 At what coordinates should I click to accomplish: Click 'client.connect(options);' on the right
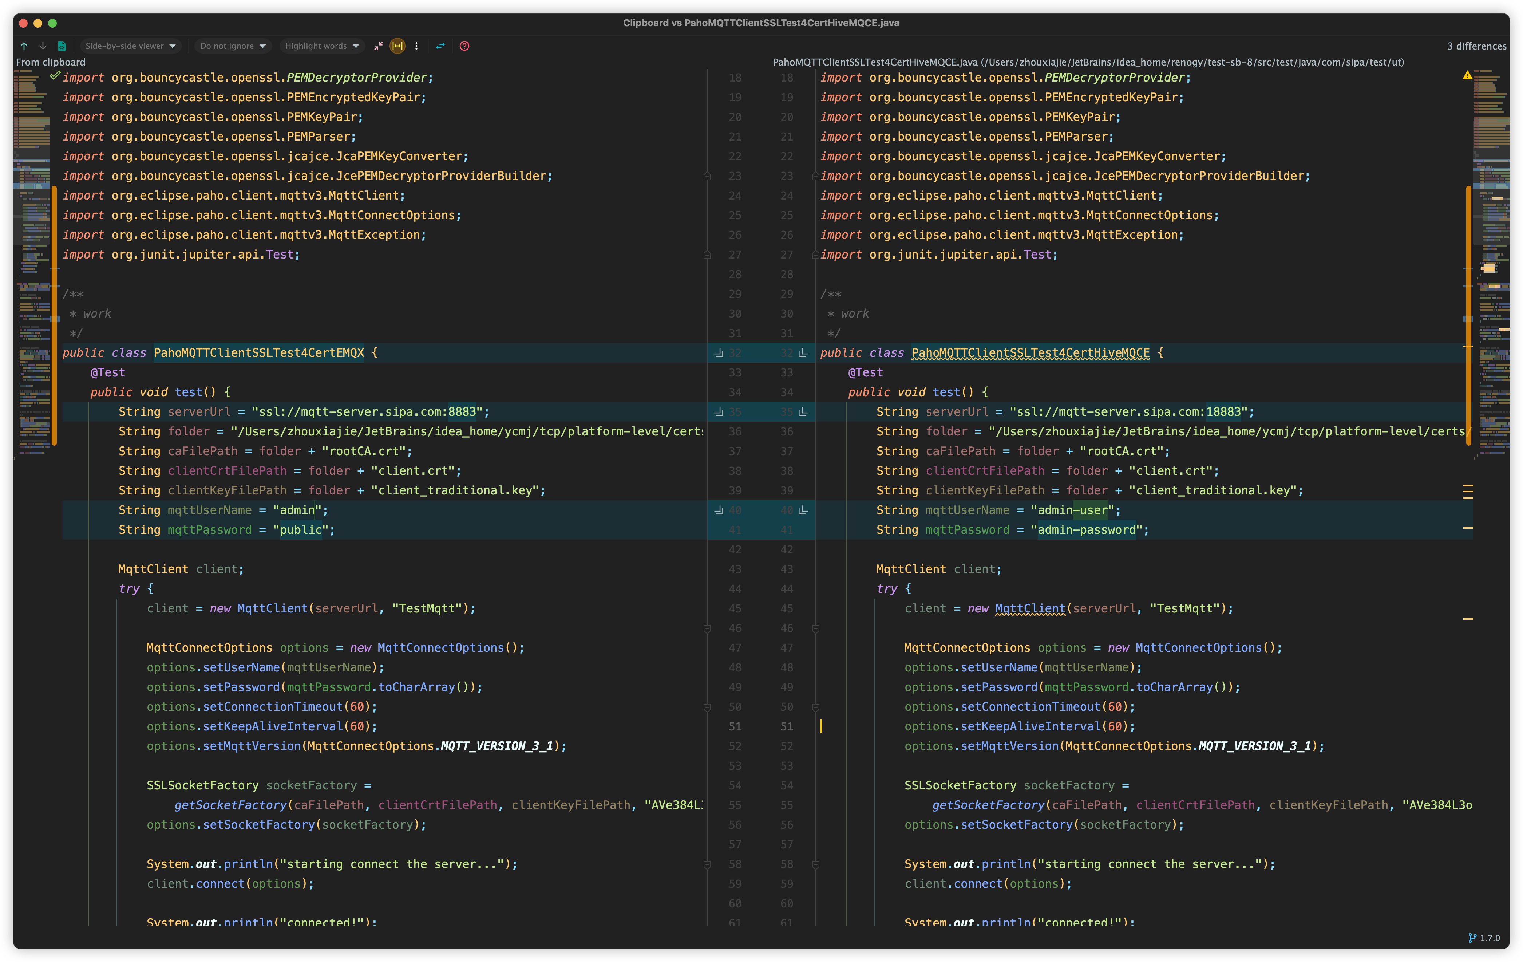pyautogui.click(x=988, y=884)
